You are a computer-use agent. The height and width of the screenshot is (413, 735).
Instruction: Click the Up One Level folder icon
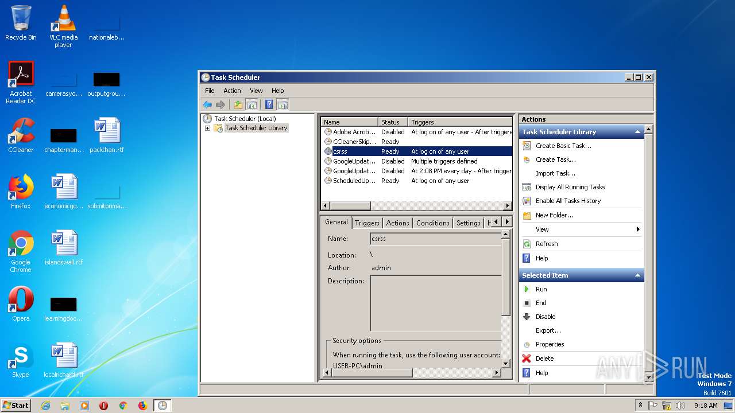click(x=238, y=104)
